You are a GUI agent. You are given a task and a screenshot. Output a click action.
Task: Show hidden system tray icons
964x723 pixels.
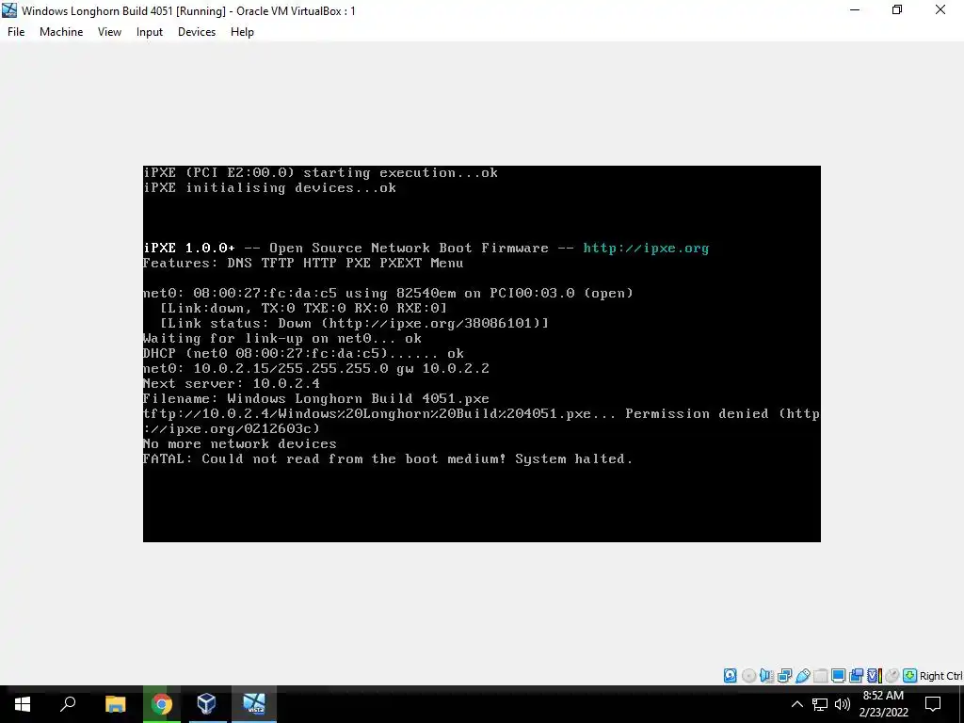tap(796, 704)
